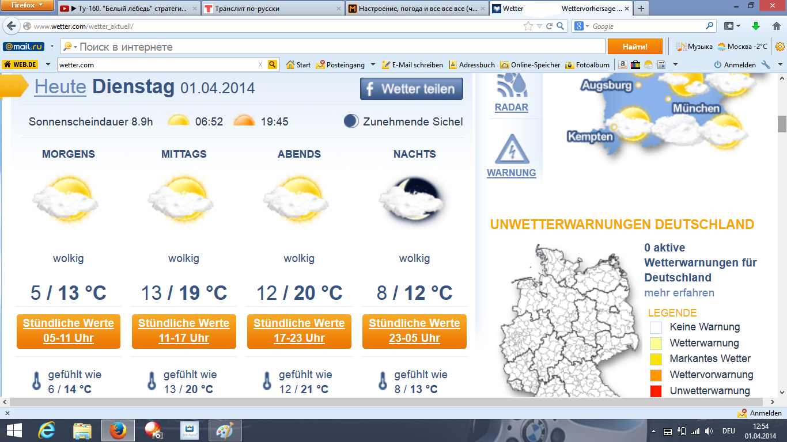Click the Mail.ru internet search field
787x442 pixels.
(x=340, y=47)
